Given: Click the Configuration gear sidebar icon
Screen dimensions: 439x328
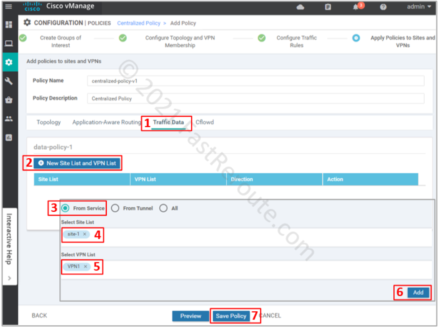Looking at the screenshot, I should tap(9, 62).
